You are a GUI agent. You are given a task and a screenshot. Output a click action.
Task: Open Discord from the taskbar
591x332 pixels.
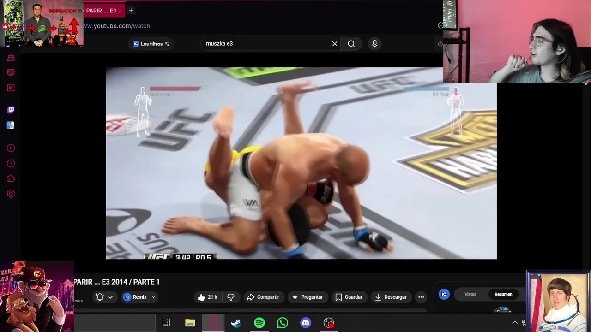(306, 323)
